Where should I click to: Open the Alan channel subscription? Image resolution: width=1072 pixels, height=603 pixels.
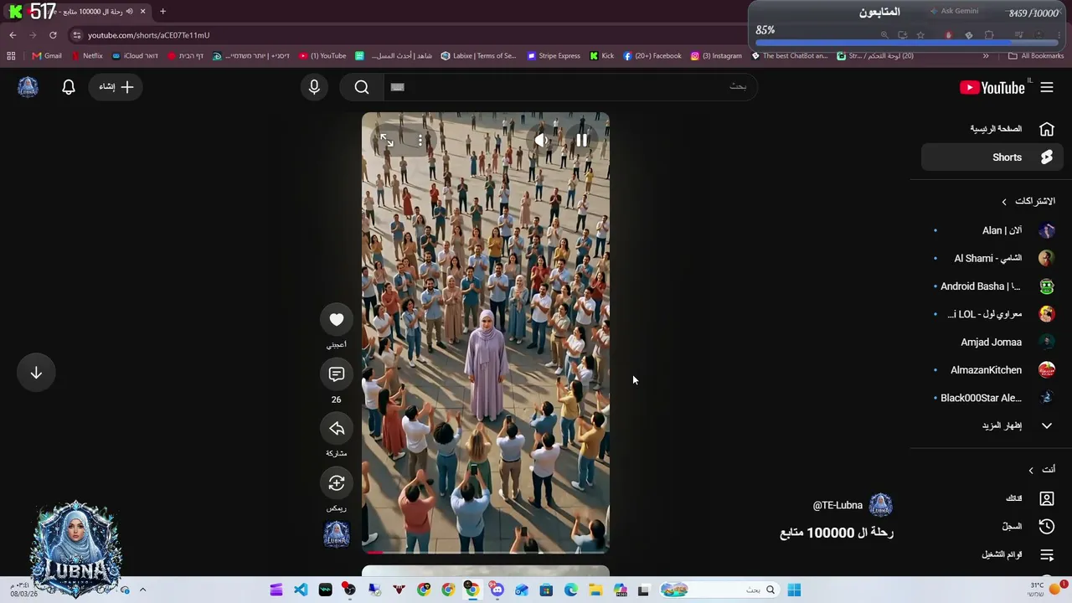tap(992, 230)
